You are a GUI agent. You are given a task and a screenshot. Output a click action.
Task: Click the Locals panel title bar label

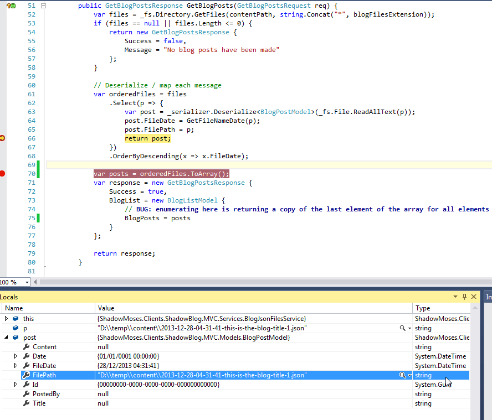click(x=9, y=297)
